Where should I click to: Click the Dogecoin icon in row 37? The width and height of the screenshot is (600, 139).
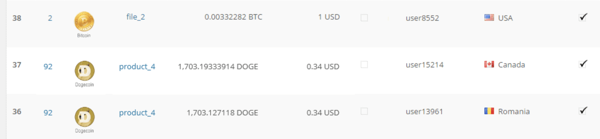pyautogui.click(x=84, y=71)
